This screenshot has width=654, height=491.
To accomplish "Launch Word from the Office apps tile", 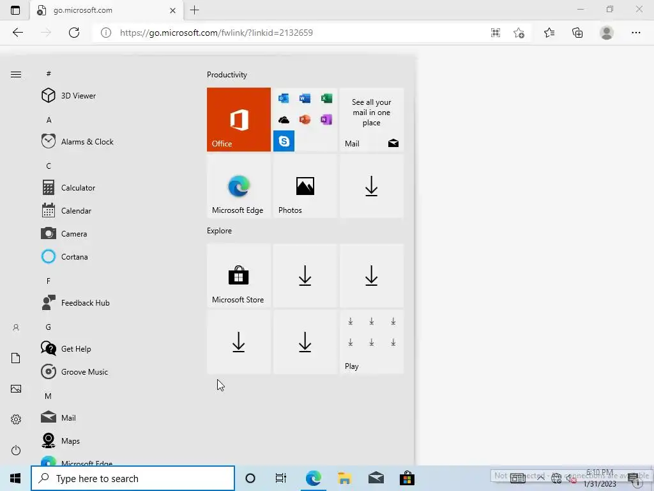I will pos(305,98).
